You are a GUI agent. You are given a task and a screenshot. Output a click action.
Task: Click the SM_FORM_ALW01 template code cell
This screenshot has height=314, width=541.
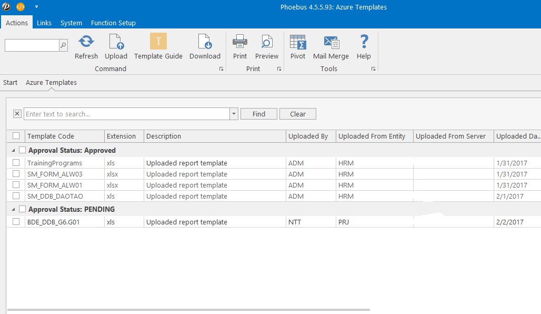pos(65,185)
